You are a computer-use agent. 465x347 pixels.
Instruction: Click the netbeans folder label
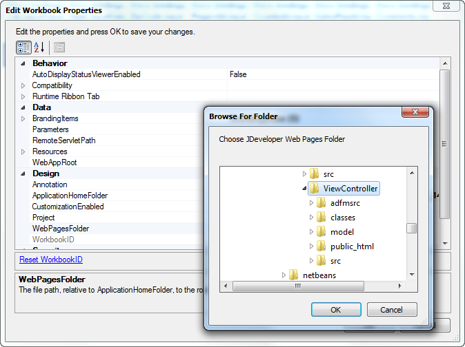[x=319, y=275]
